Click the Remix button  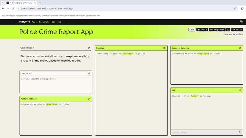202,30
